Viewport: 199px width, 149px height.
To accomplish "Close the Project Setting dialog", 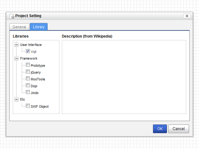I will click(187, 16).
